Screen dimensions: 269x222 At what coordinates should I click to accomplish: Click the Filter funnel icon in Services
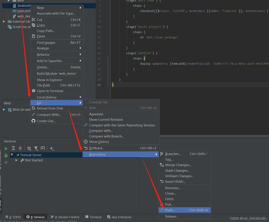click(36, 148)
